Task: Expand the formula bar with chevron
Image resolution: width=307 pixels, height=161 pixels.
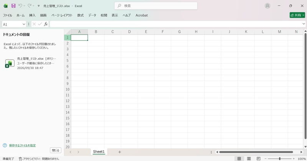Action: click(304, 24)
